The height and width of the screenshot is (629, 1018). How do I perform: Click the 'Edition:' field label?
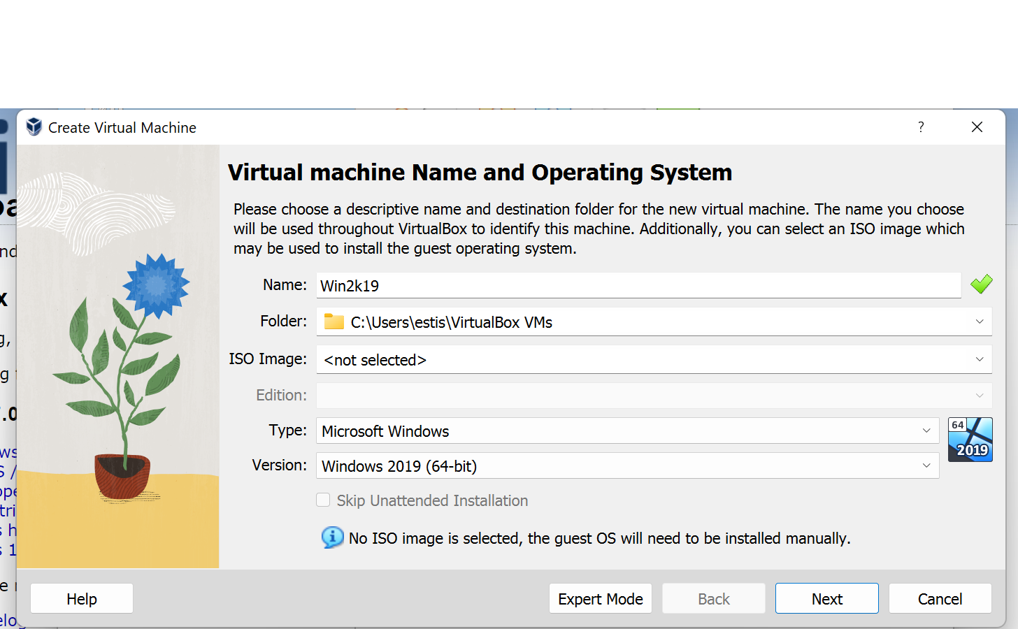click(x=281, y=395)
